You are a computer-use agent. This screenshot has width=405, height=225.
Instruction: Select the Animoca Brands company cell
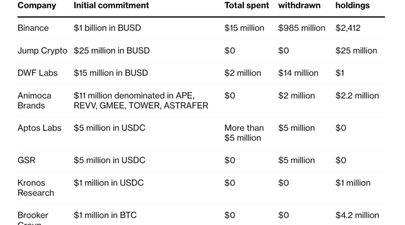click(x=35, y=100)
